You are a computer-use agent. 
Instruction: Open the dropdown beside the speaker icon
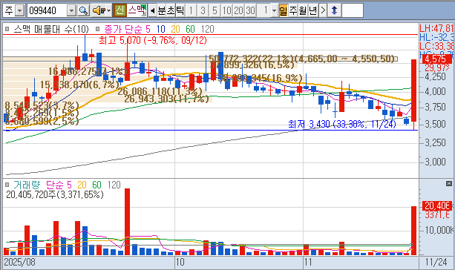109,10
